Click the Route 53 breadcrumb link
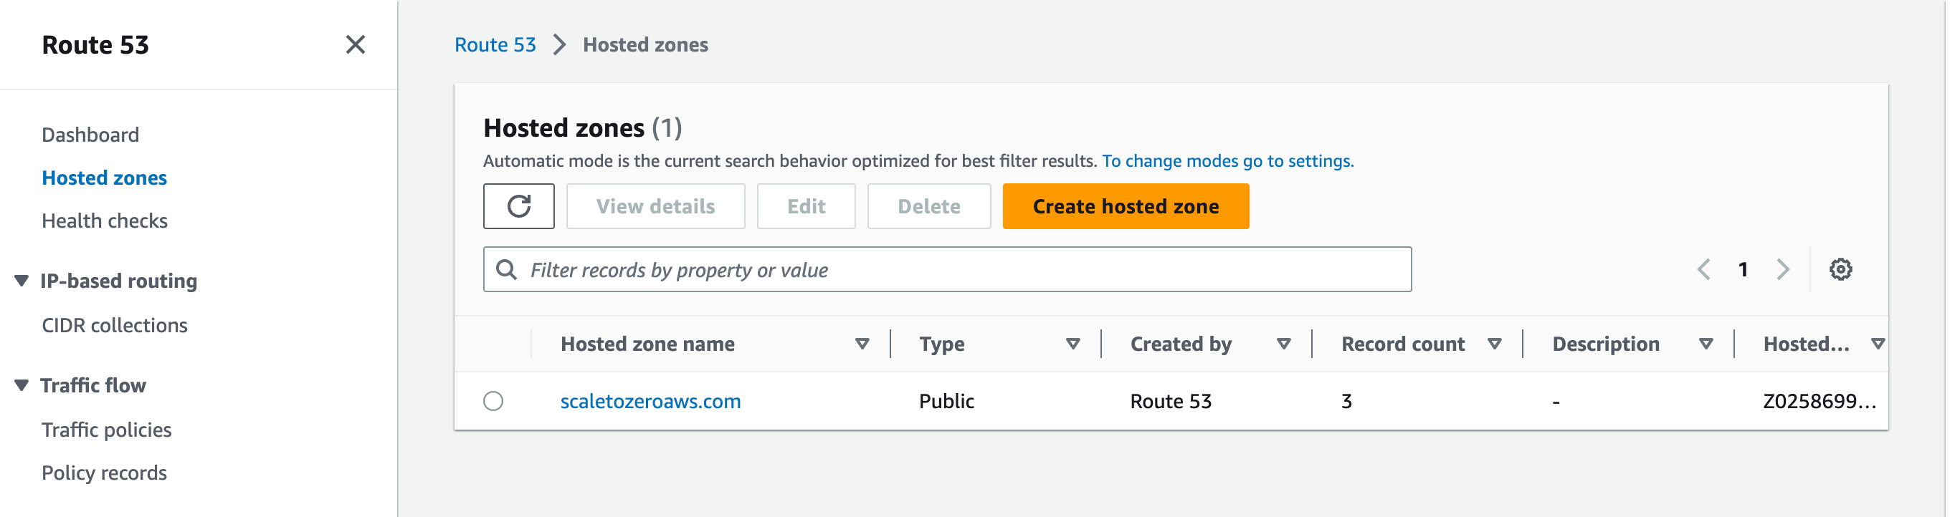Screen dimensions: 1950x517 (x=495, y=44)
